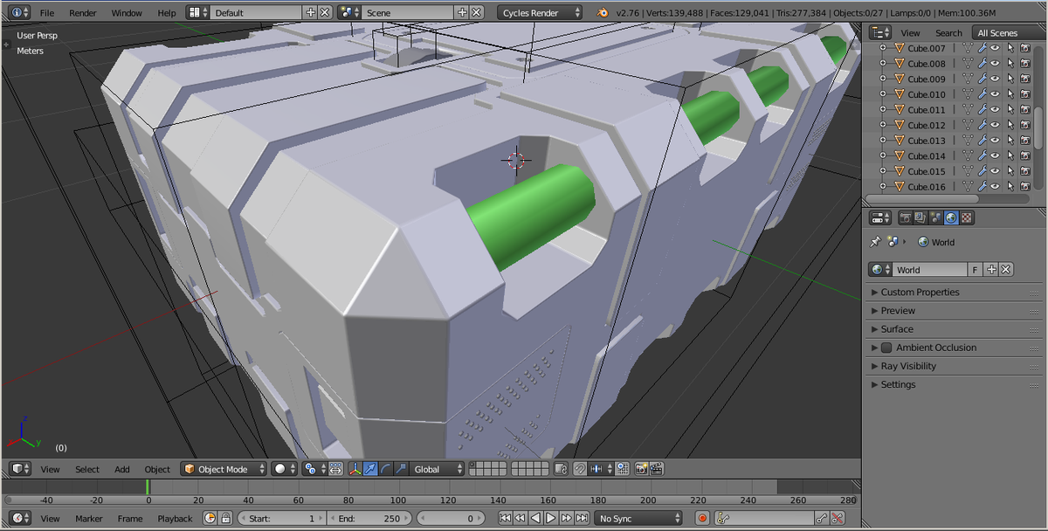The width and height of the screenshot is (1048, 531).
Task: Click the Default screen layout name field
Action: pyautogui.click(x=257, y=13)
